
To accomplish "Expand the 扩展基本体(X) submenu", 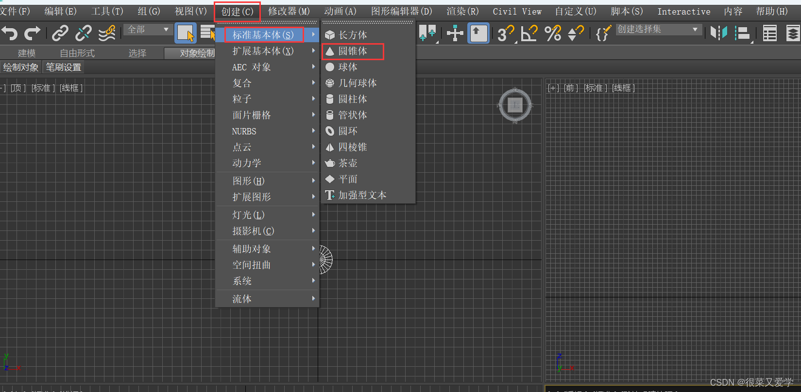I will [267, 51].
